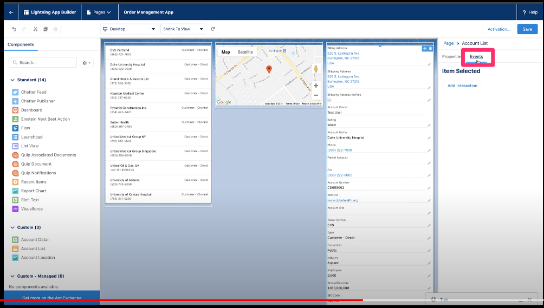Image resolution: width=544 pixels, height=308 pixels.
Task: Select the Recent Items component icon
Action: point(15,182)
